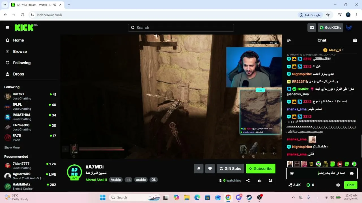Toggle follow with heart button
362x203 pixels.
click(210, 169)
